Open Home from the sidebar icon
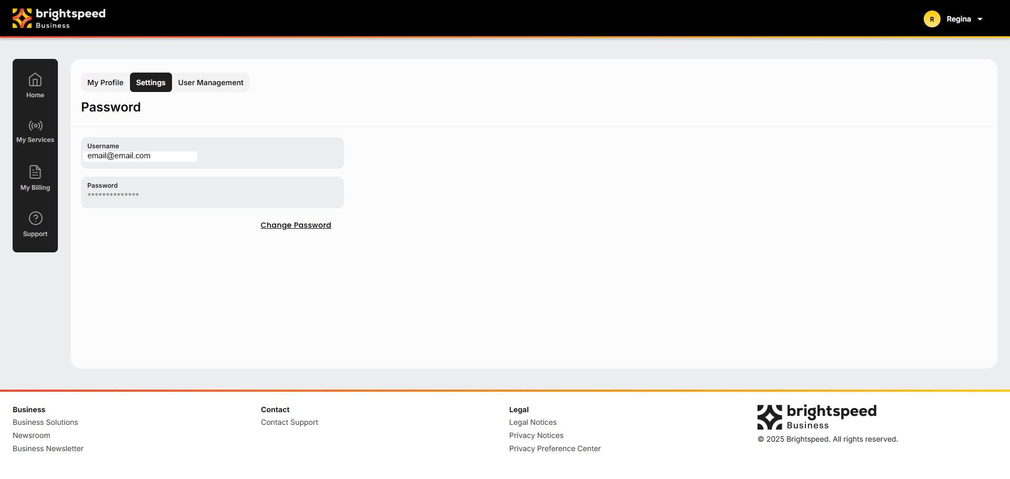 point(35,80)
